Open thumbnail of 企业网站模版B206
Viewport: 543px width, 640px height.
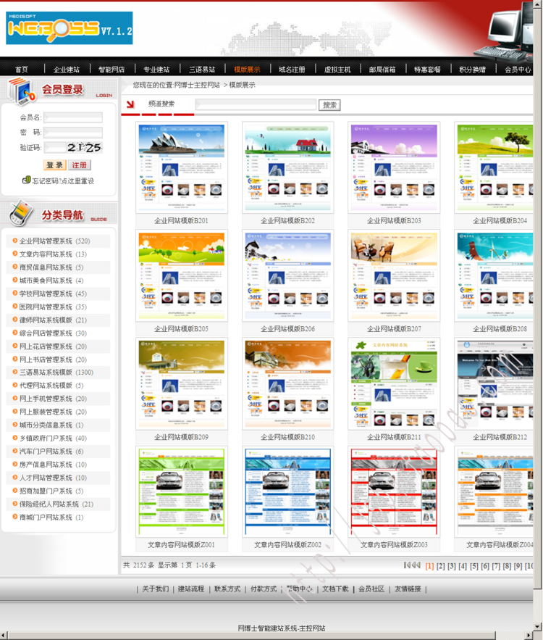[288, 275]
